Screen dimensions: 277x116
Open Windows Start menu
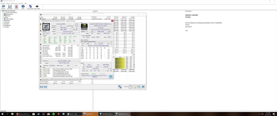2,114
